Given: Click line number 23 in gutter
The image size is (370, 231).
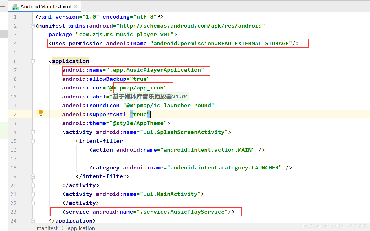Looking at the screenshot, I should point(13,212).
